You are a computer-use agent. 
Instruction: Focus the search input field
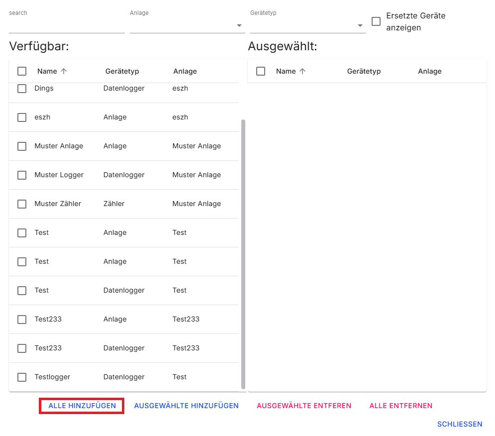(x=67, y=25)
